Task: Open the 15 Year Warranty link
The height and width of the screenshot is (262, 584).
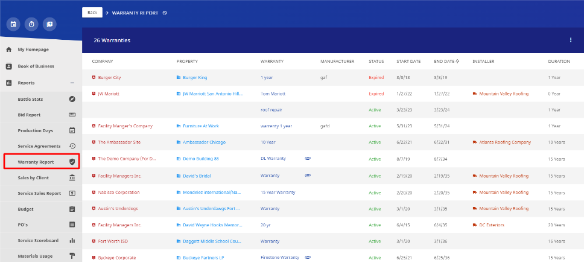Action: (x=278, y=193)
